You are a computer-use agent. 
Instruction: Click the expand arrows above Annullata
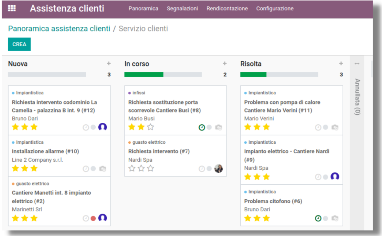click(x=357, y=64)
